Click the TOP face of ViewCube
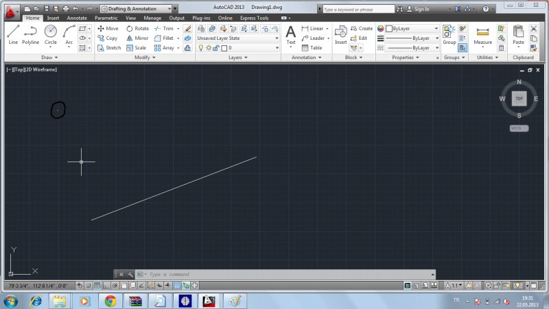Viewport: 549px width, 309px height. pos(519,98)
